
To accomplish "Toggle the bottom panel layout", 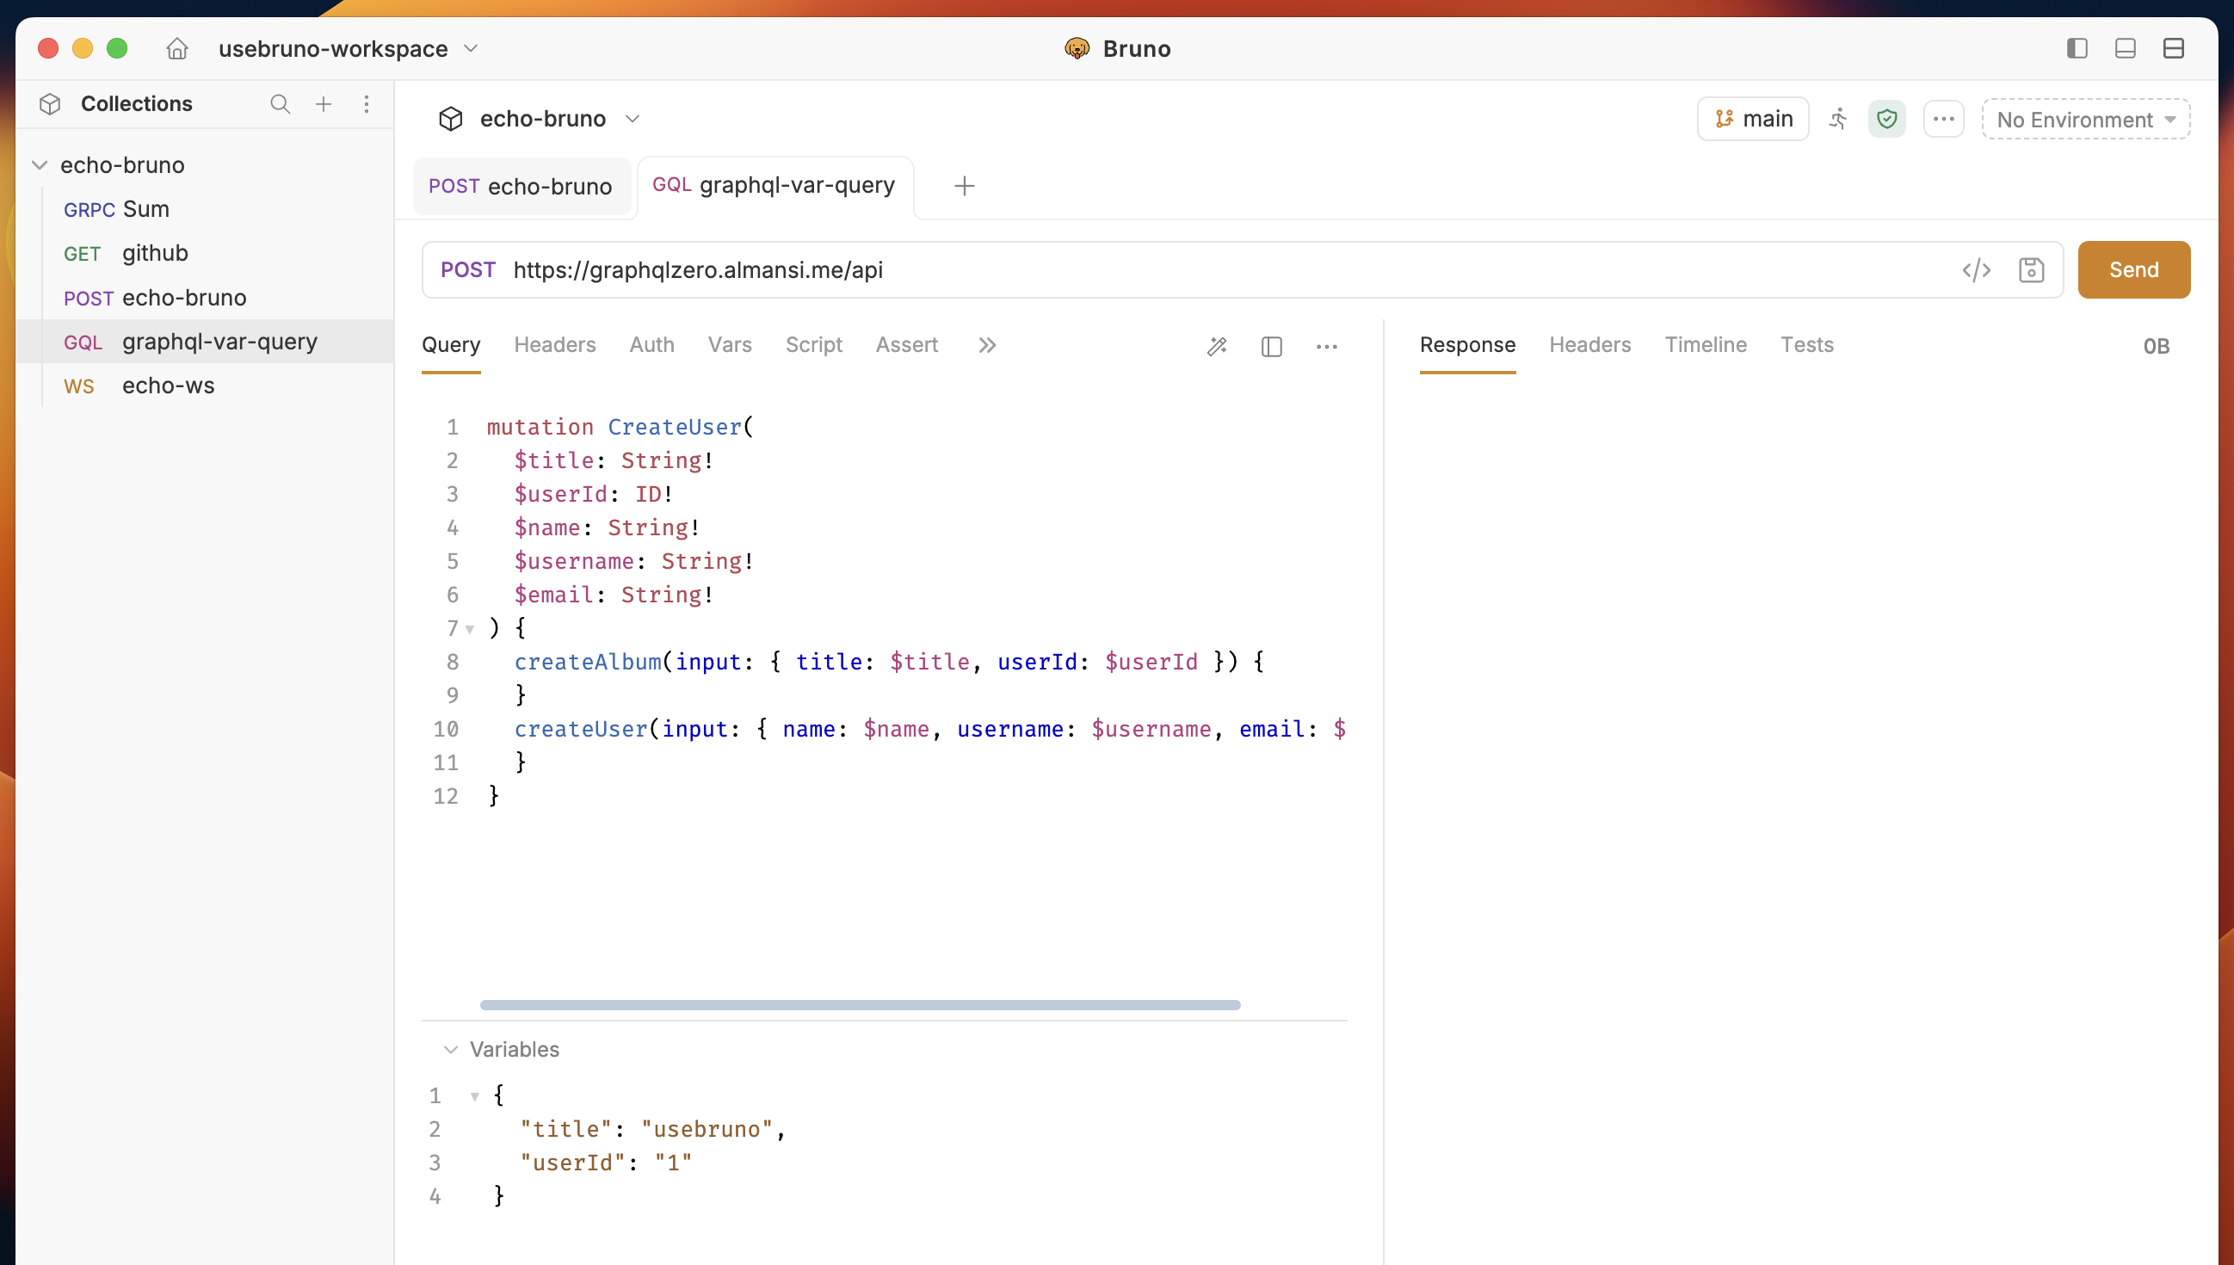I will pyautogui.click(x=2125, y=49).
